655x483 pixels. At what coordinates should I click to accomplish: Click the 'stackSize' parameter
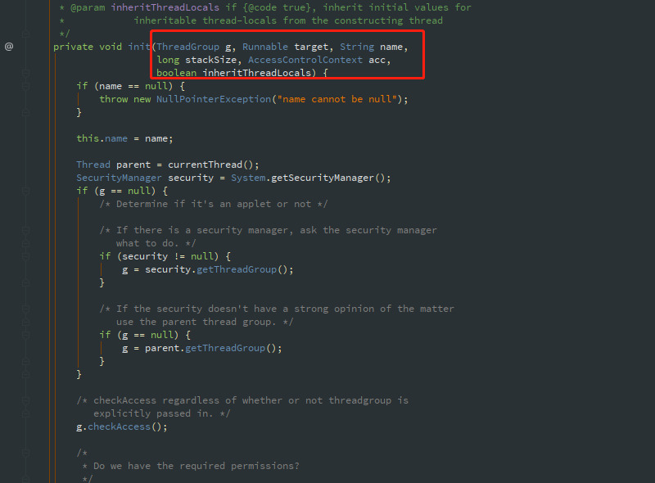click(x=211, y=60)
